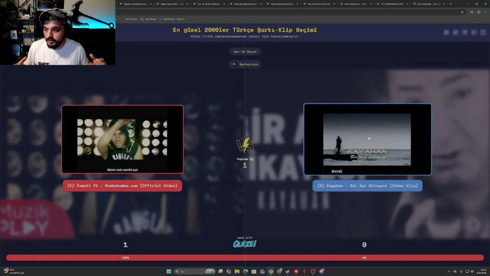Open the clock and date panel

point(482,271)
